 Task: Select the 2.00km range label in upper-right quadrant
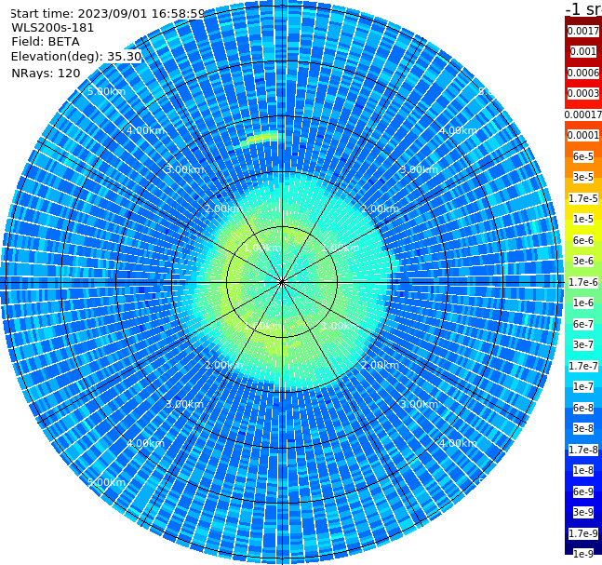click(380, 209)
